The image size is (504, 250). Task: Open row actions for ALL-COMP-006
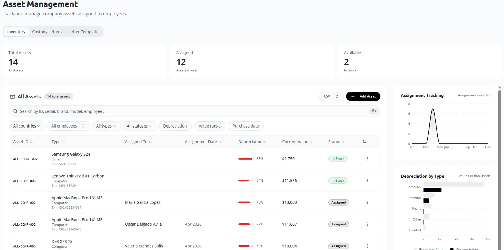pos(367,181)
